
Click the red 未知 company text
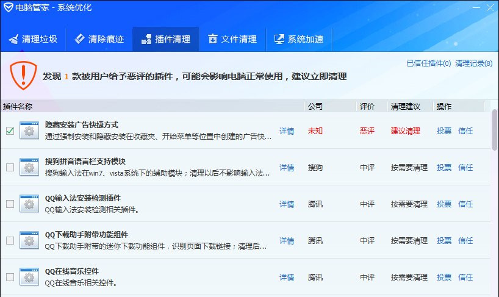[315, 131]
